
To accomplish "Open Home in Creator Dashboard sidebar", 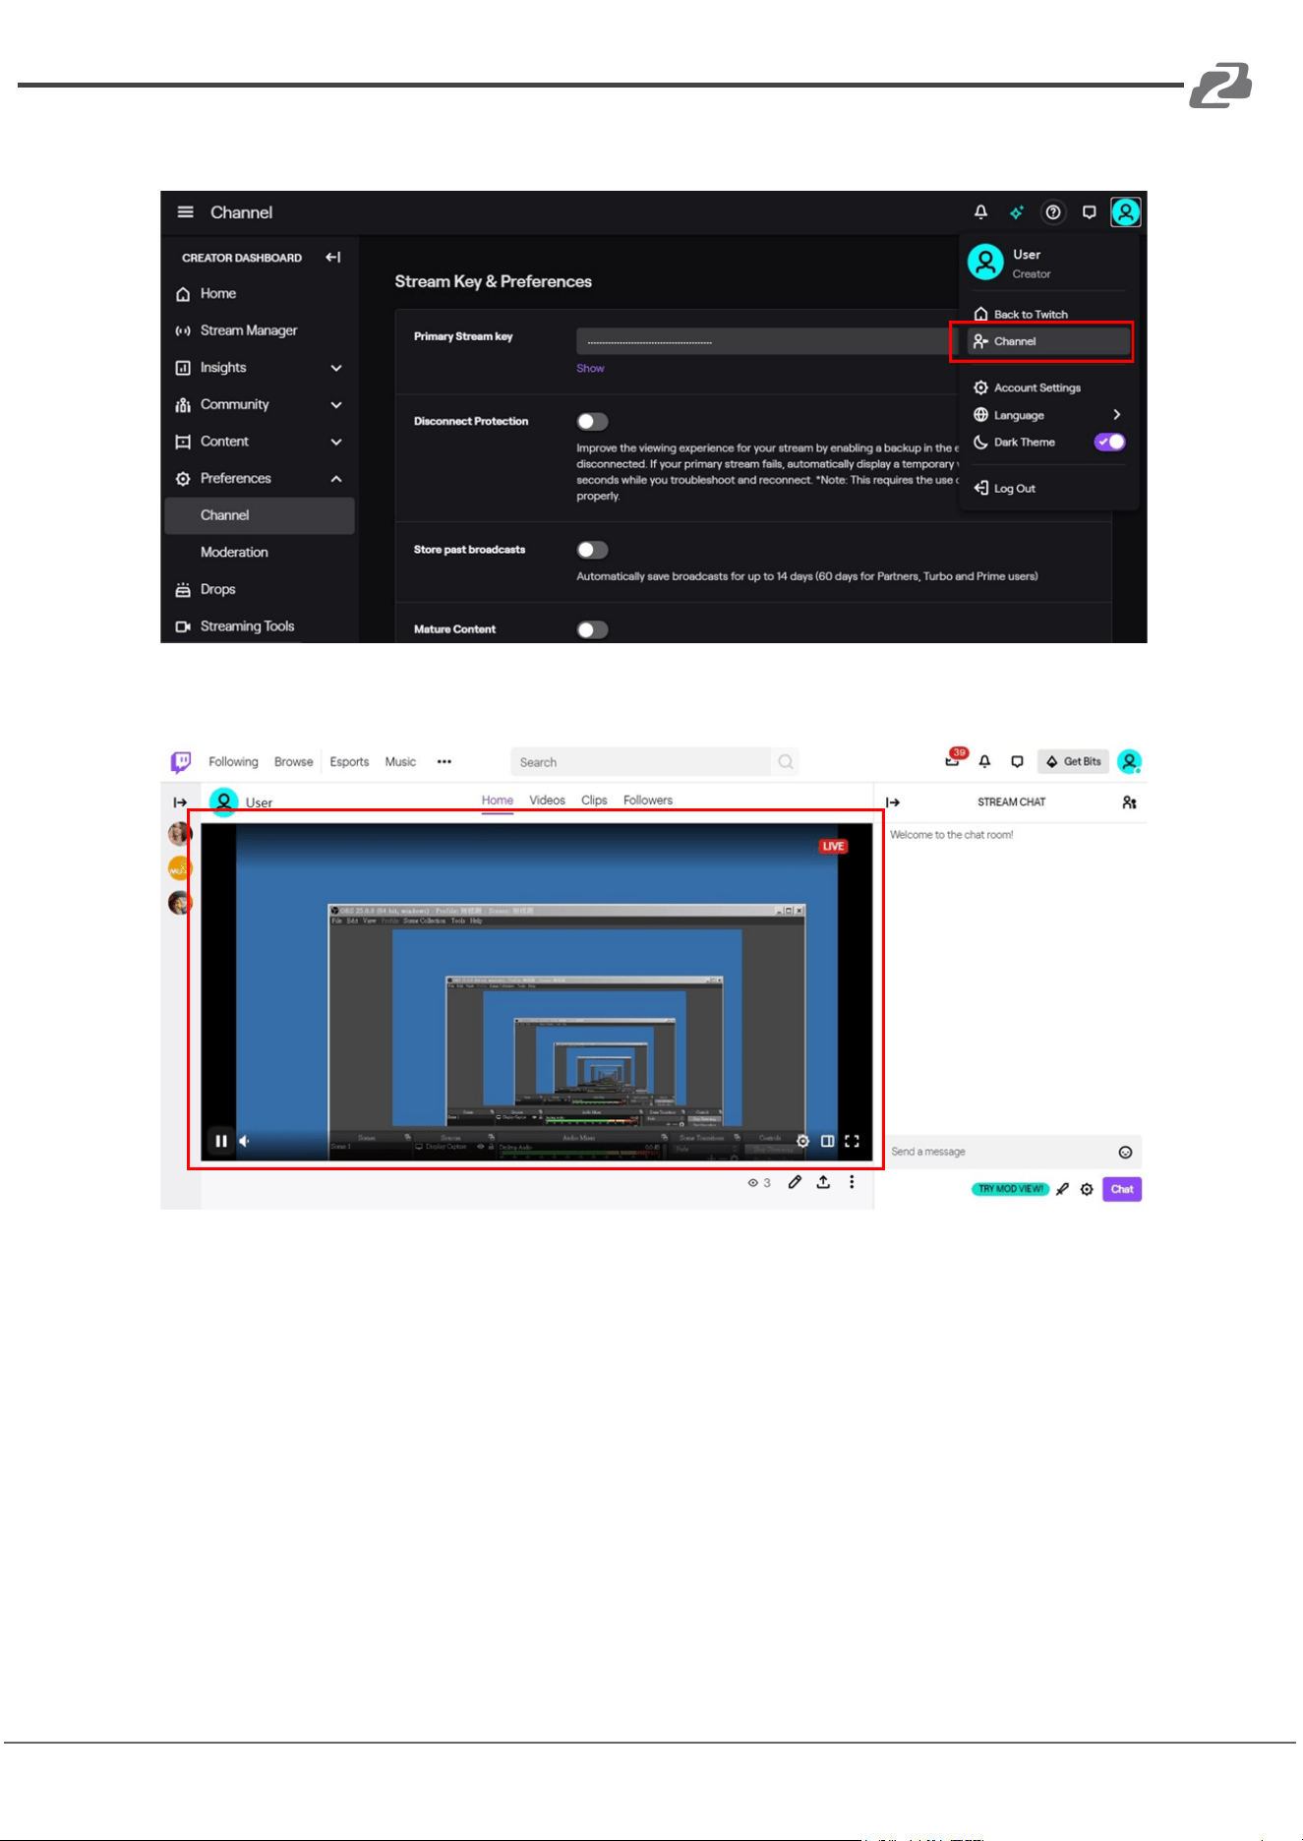I will 218,294.
